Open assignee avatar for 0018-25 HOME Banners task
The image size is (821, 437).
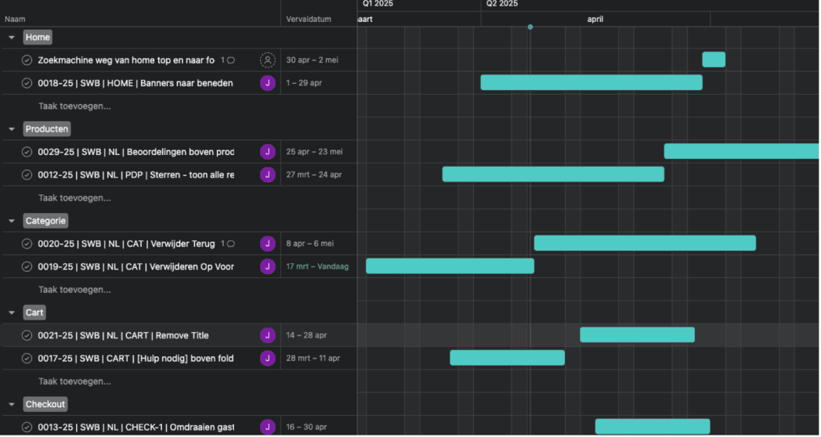(268, 83)
